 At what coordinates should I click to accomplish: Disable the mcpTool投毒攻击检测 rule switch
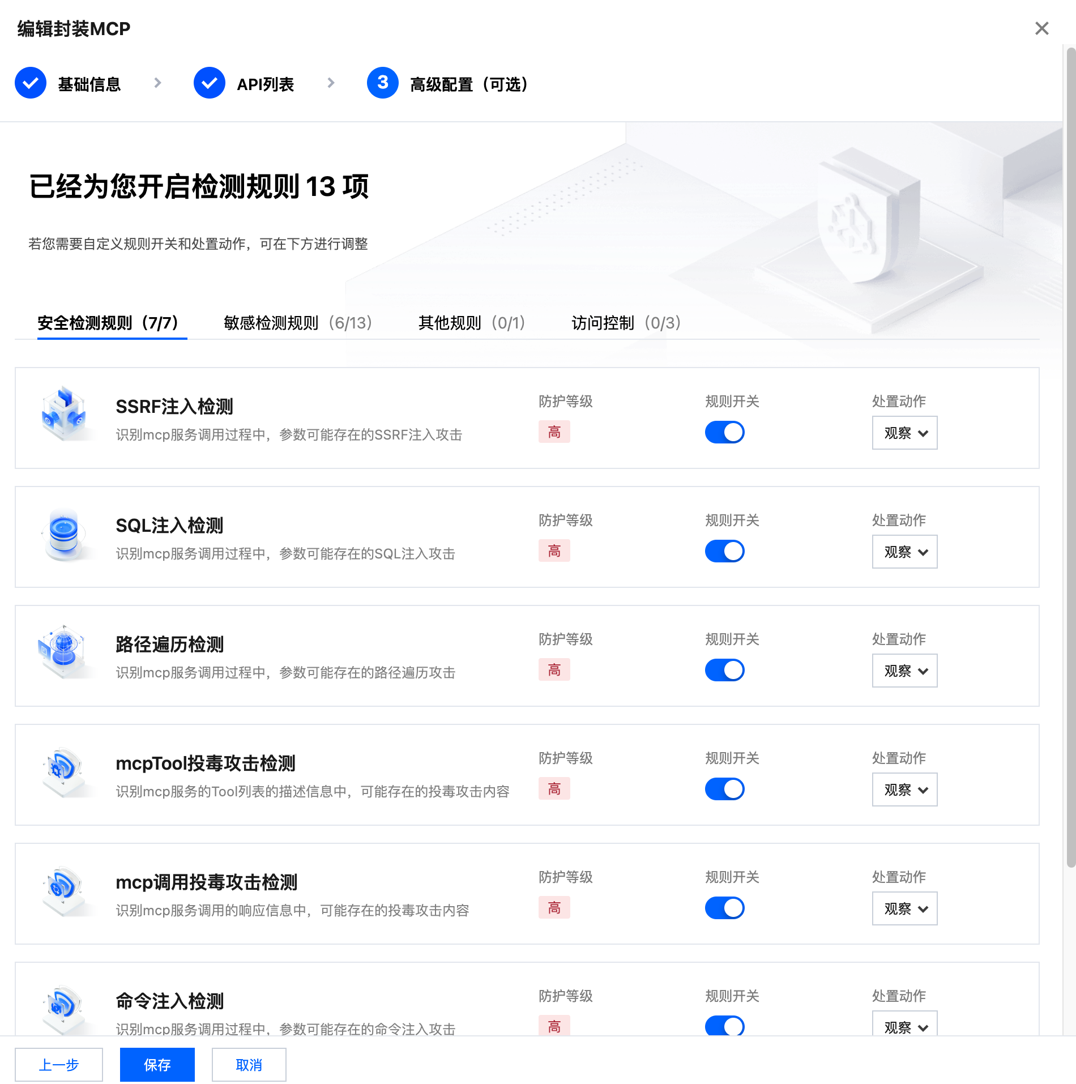(725, 789)
